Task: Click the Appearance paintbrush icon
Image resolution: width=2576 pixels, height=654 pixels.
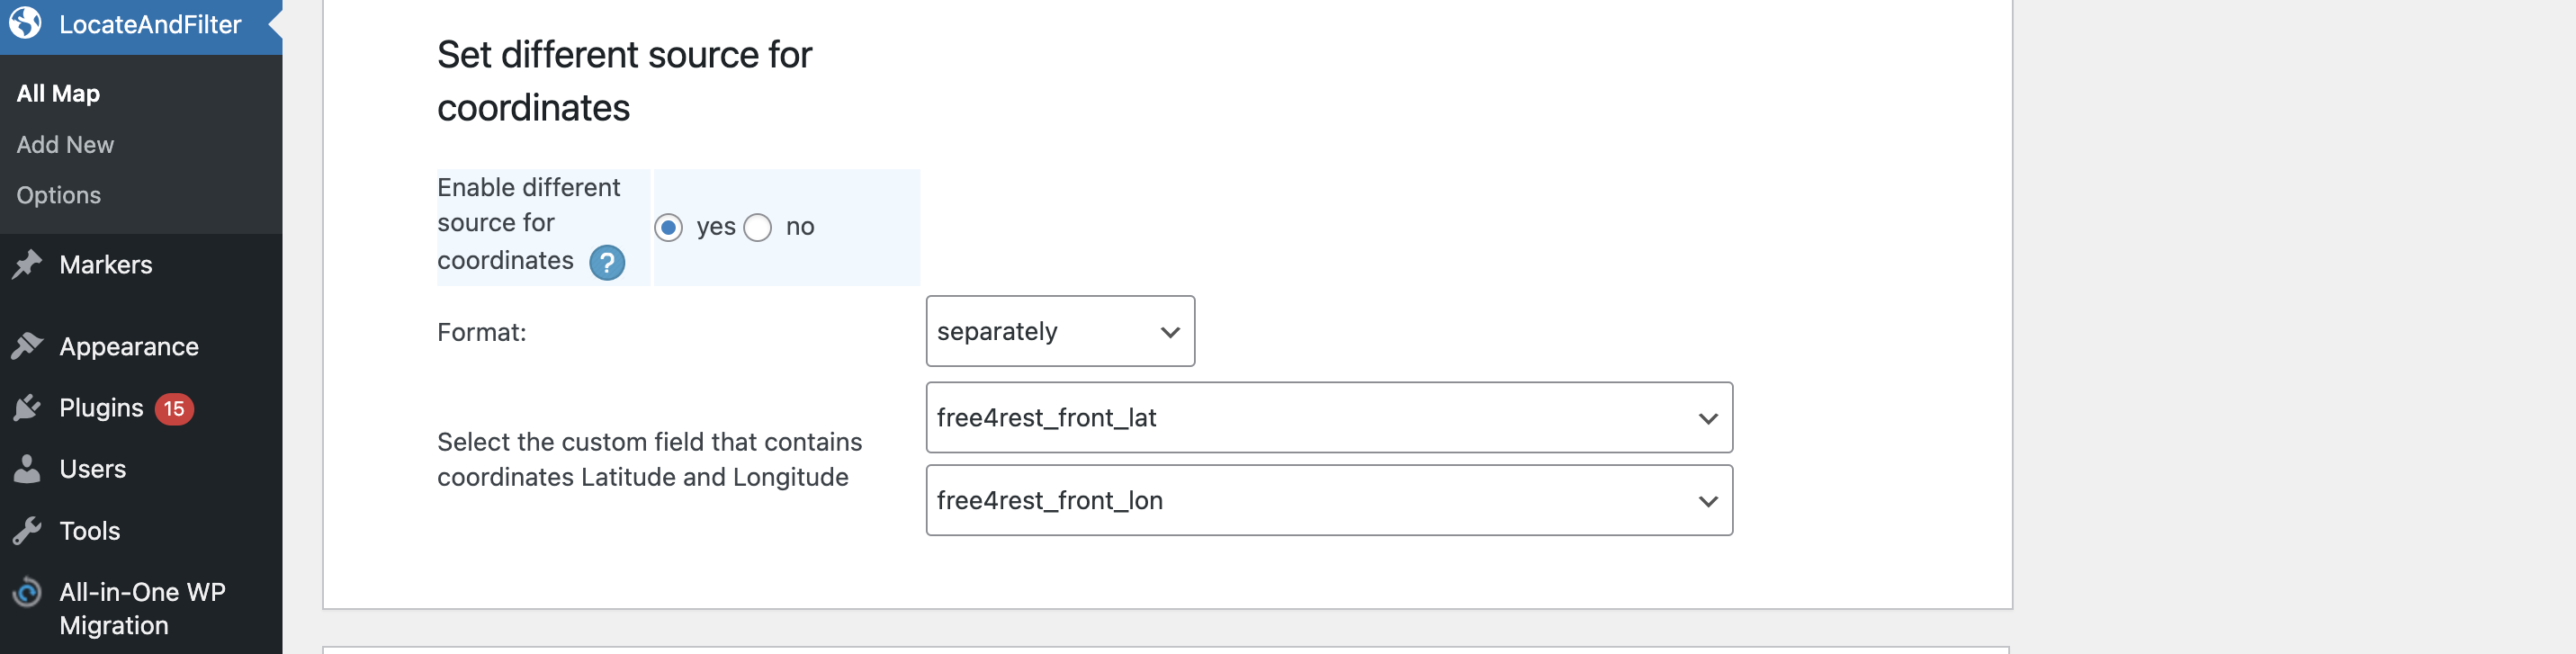Action: (27, 346)
